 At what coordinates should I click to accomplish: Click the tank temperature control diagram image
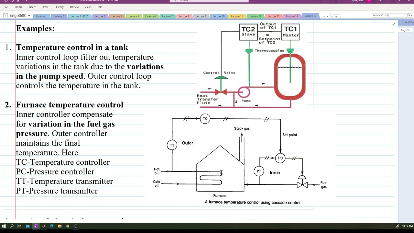[x=251, y=65]
